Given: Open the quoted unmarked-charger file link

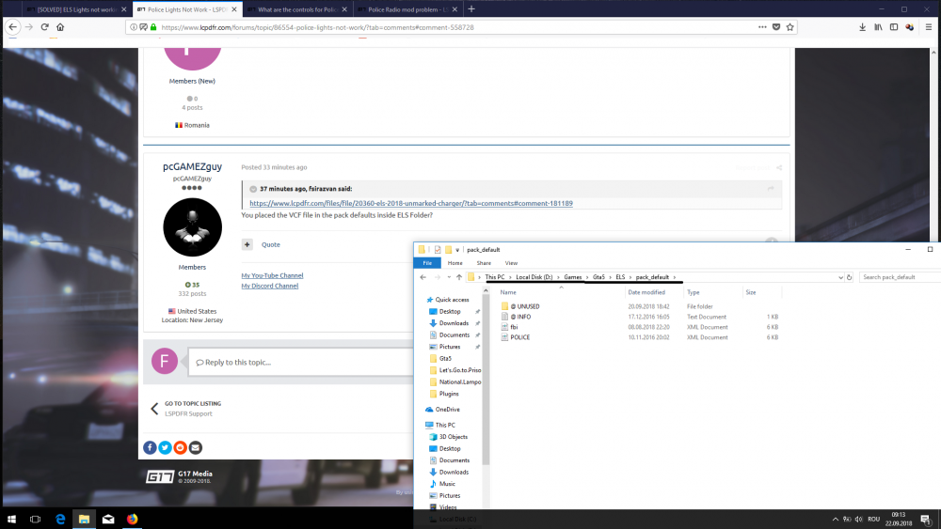Looking at the screenshot, I should pyautogui.click(x=411, y=203).
